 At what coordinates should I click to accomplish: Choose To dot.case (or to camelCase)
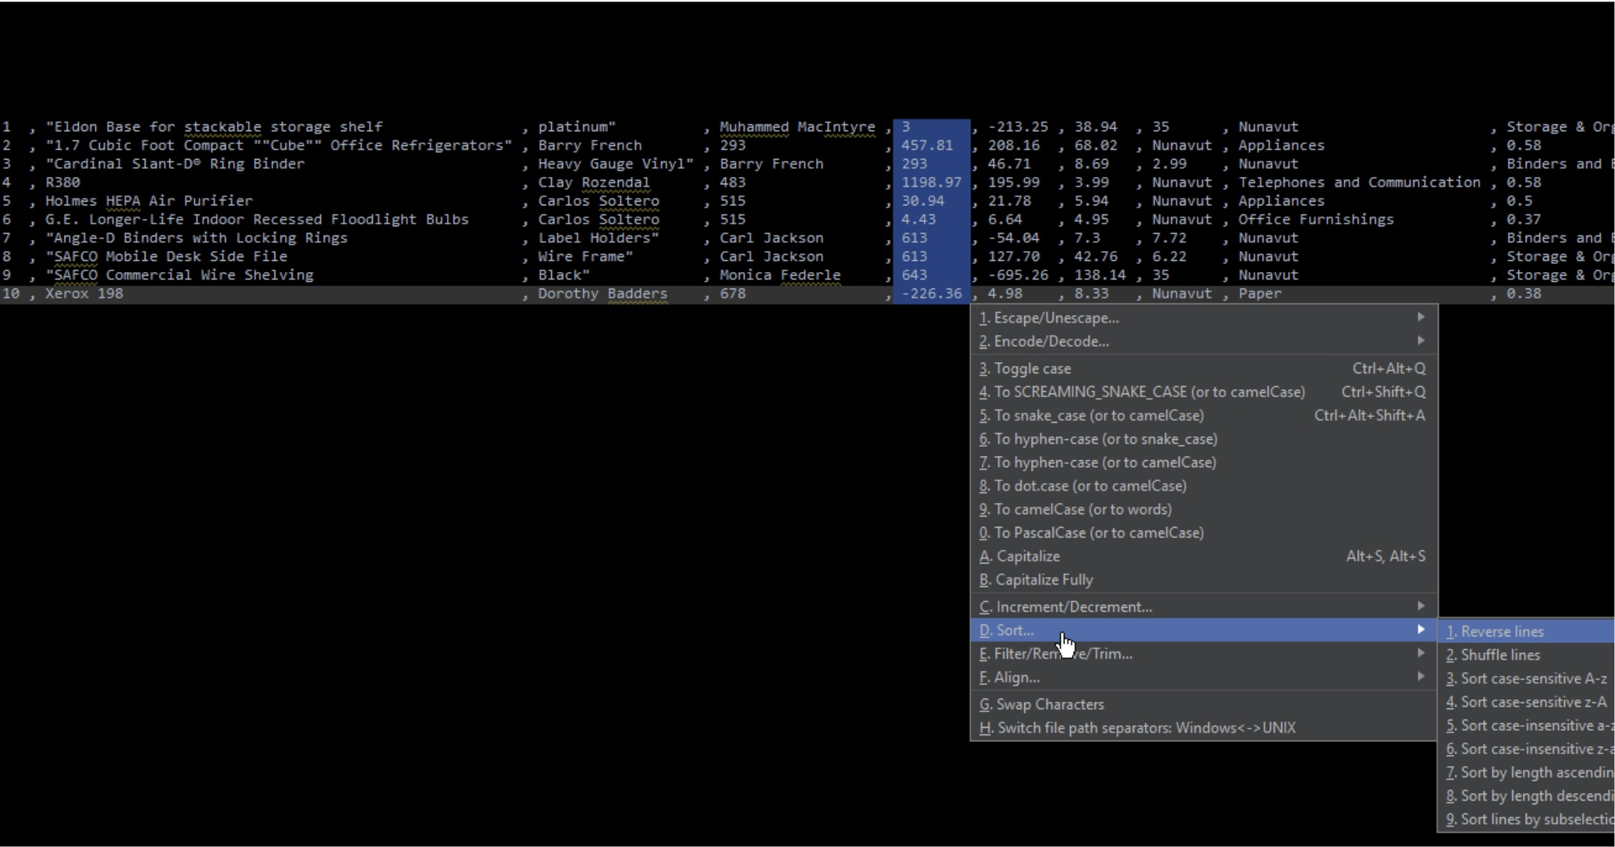tap(1203, 486)
